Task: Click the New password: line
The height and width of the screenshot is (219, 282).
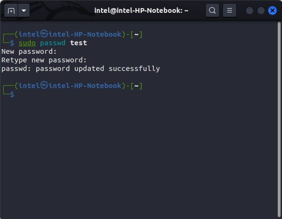Action: [x=29, y=51]
